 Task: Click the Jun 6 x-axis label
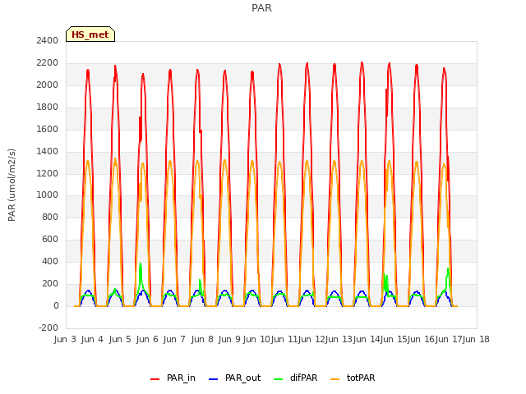[147, 340]
